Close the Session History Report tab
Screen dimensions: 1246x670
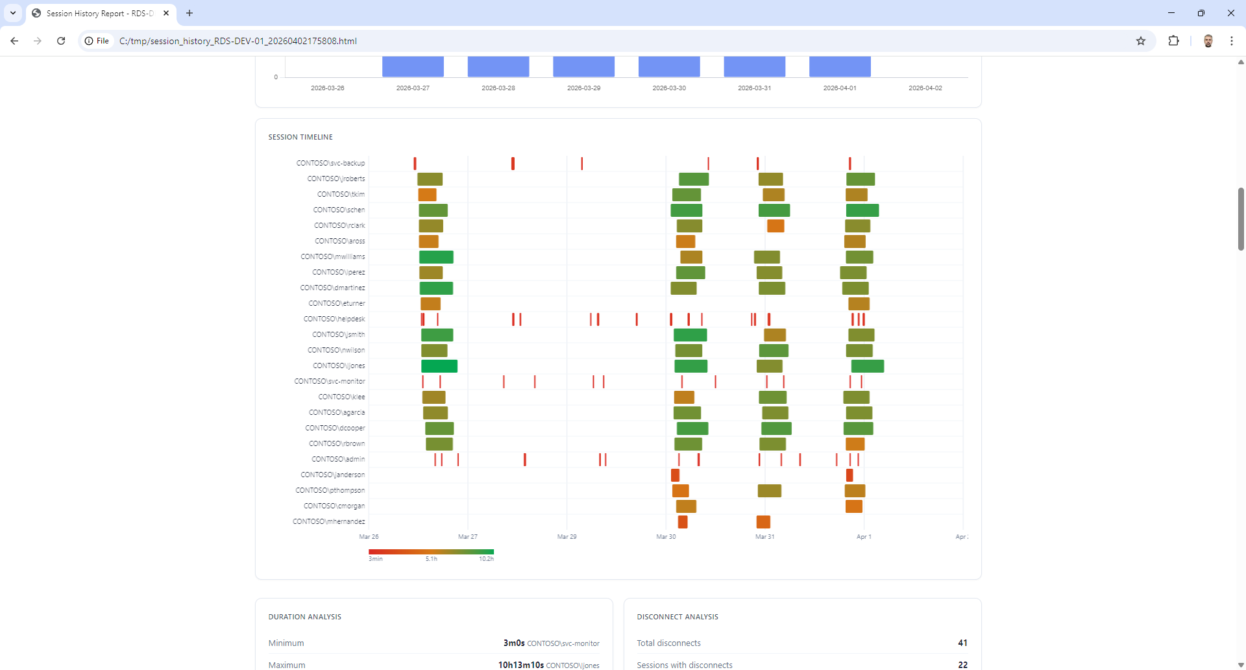click(x=166, y=13)
